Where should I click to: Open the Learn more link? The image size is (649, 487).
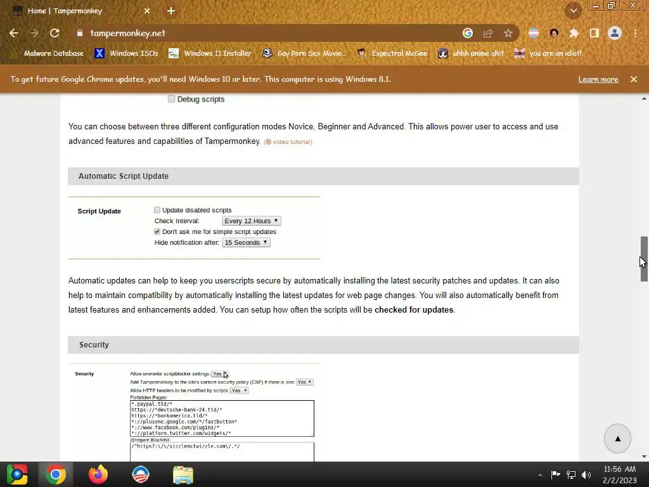click(x=598, y=79)
